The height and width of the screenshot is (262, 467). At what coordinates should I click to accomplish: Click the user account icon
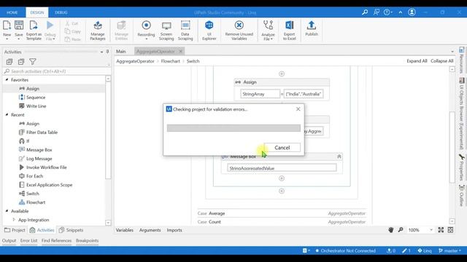click(x=412, y=12)
